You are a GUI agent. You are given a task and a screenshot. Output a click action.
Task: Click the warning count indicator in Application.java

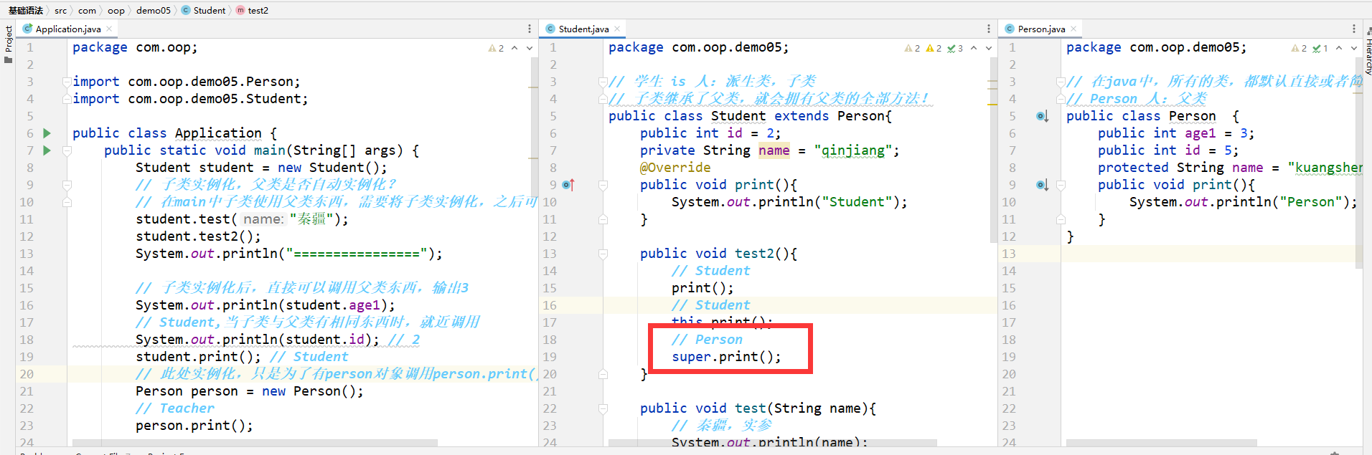tap(496, 48)
